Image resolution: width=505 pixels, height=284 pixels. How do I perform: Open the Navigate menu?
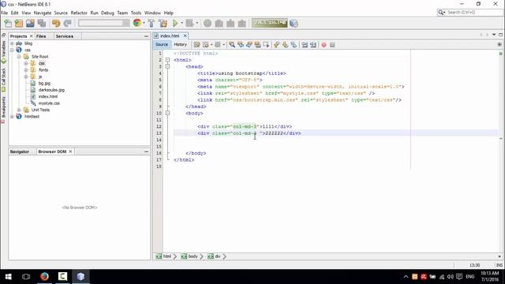pyautogui.click(x=43, y=13)
